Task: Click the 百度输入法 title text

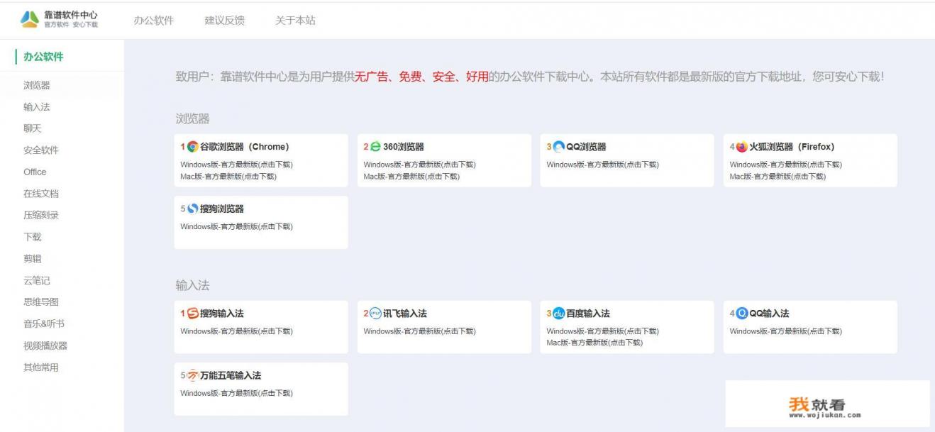Action: [588, 314]
